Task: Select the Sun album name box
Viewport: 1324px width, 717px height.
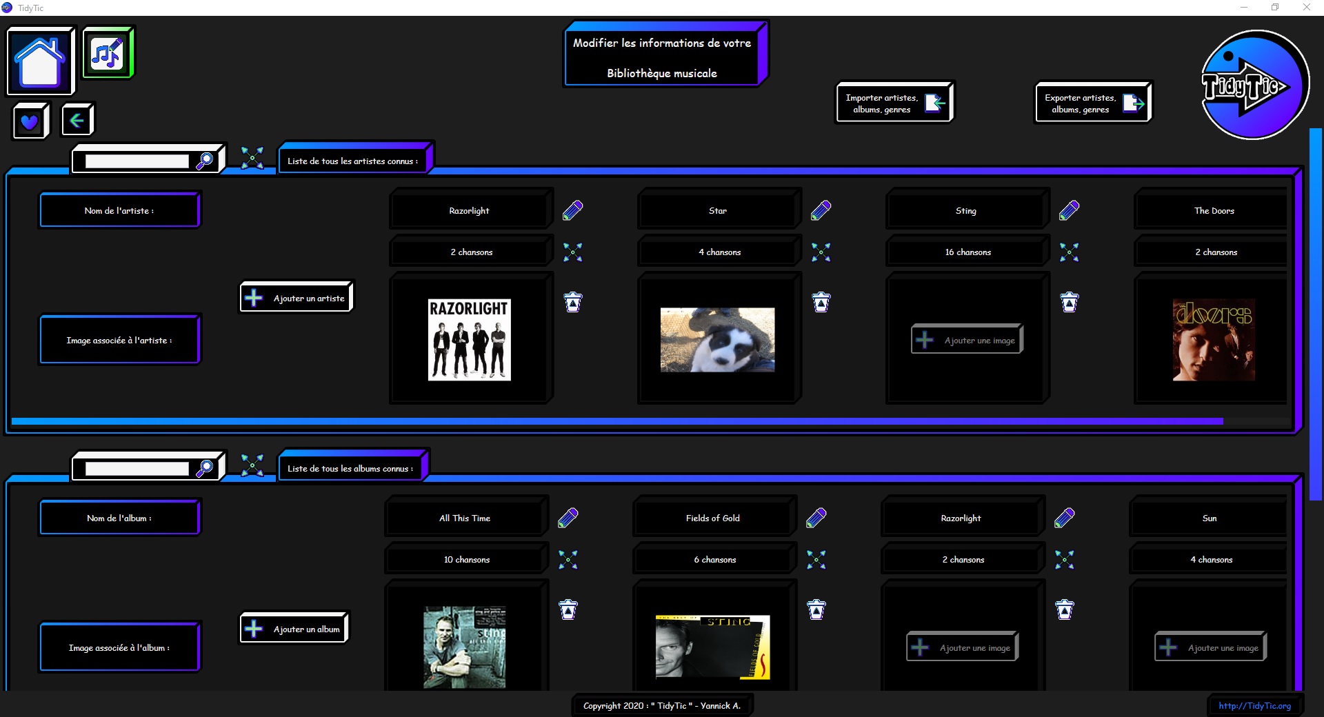Action: point(1208,516)
